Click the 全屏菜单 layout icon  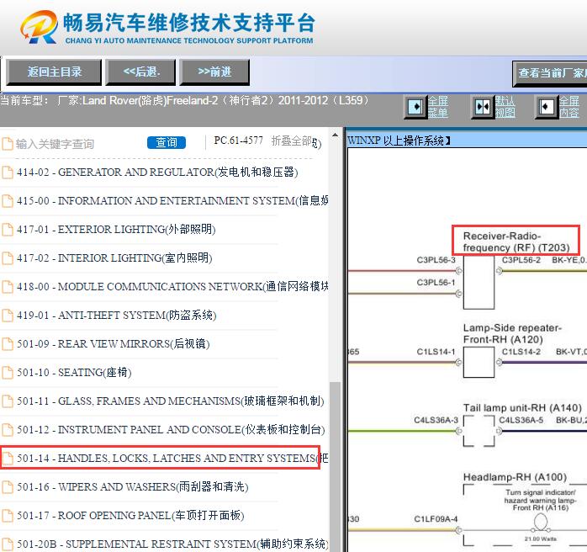pos(415,107)
